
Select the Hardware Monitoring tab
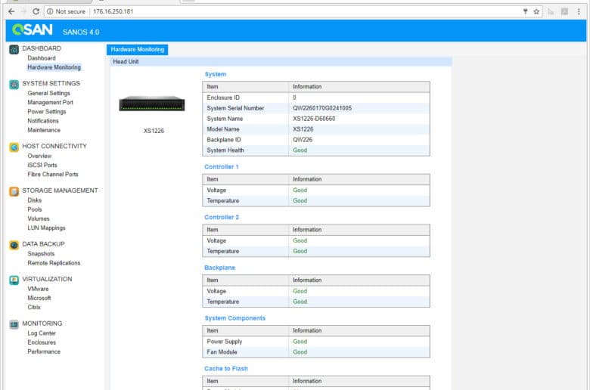(x=138, y=50)
